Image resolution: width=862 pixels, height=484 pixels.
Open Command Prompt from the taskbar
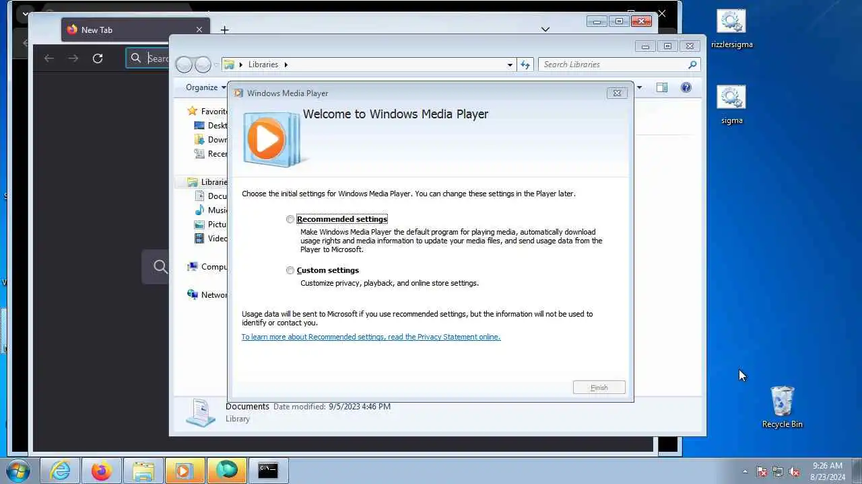click(x=268, y=471)
